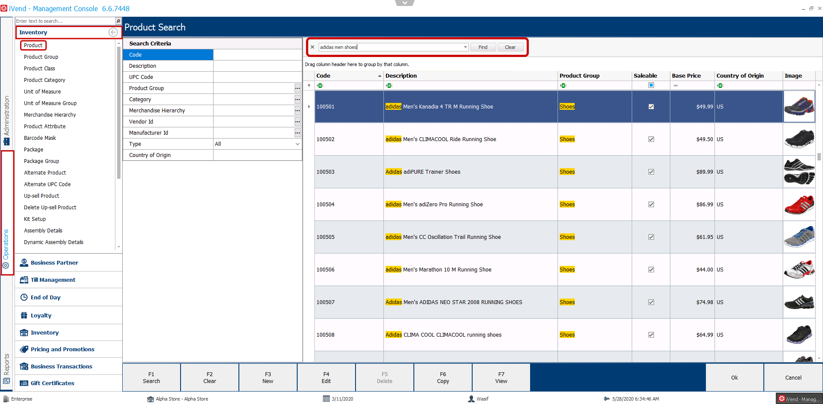Toggle Saleable checkbox for product 100504
The width and height of the screenshot is (823, 404).
[x=651, y=205]
